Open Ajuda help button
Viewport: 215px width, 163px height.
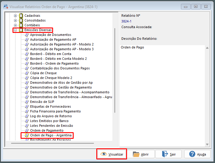click(x=197, y=154)
